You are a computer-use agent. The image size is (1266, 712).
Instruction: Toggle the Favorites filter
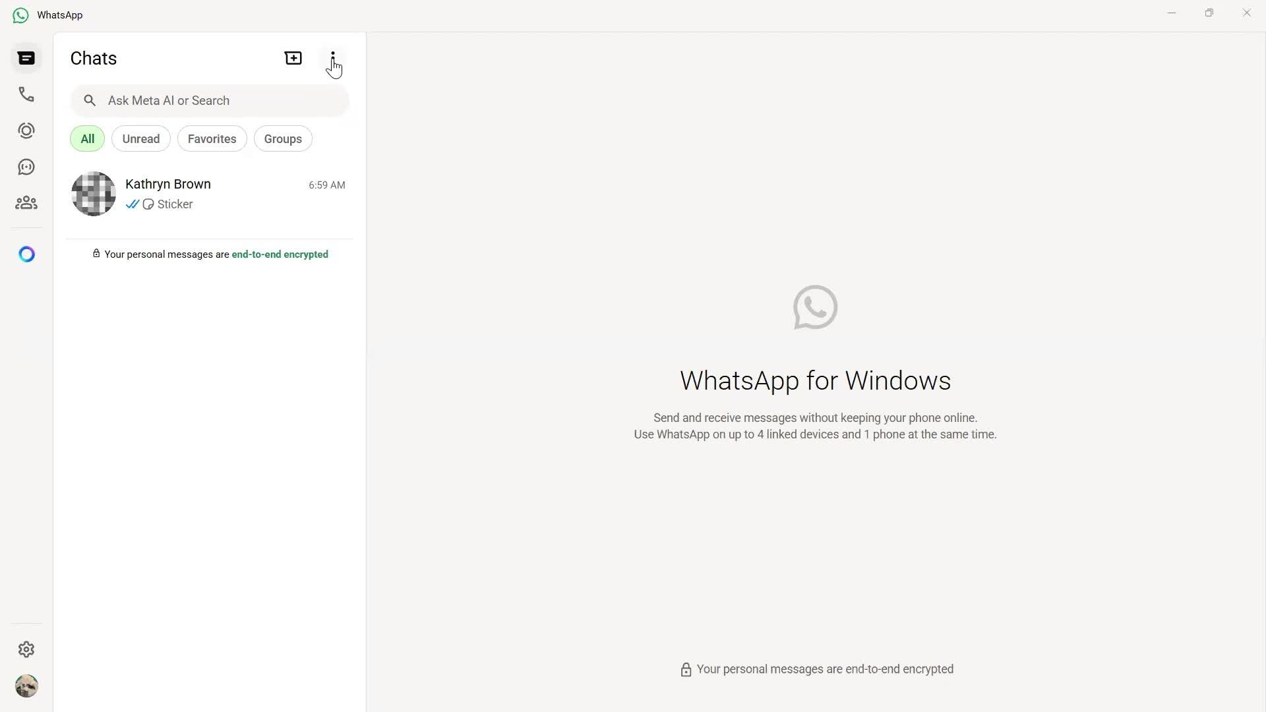(x=212, y=138)
